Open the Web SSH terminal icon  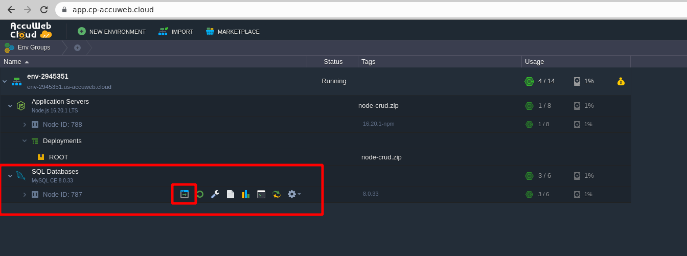[x=261, y=194]
